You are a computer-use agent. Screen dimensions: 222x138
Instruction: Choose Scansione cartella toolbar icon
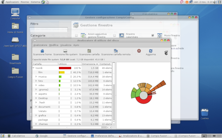(89, 51)
